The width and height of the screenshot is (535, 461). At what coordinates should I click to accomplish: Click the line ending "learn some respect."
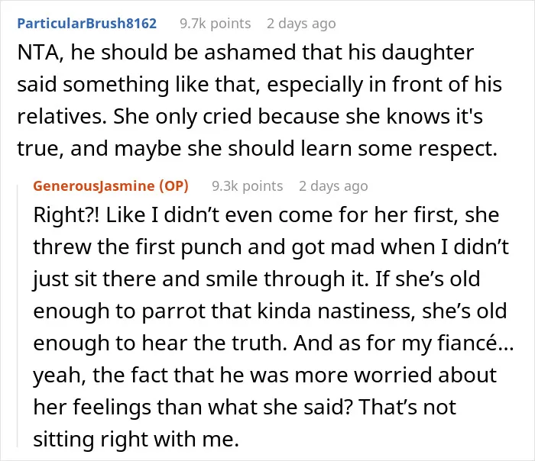click(x=258, y=149)
